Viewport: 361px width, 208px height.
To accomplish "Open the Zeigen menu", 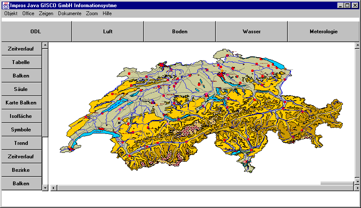I will pos(46,13).
